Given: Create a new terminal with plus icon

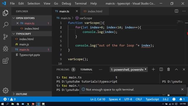Looking at the screenshot, I should pos(153,69).
